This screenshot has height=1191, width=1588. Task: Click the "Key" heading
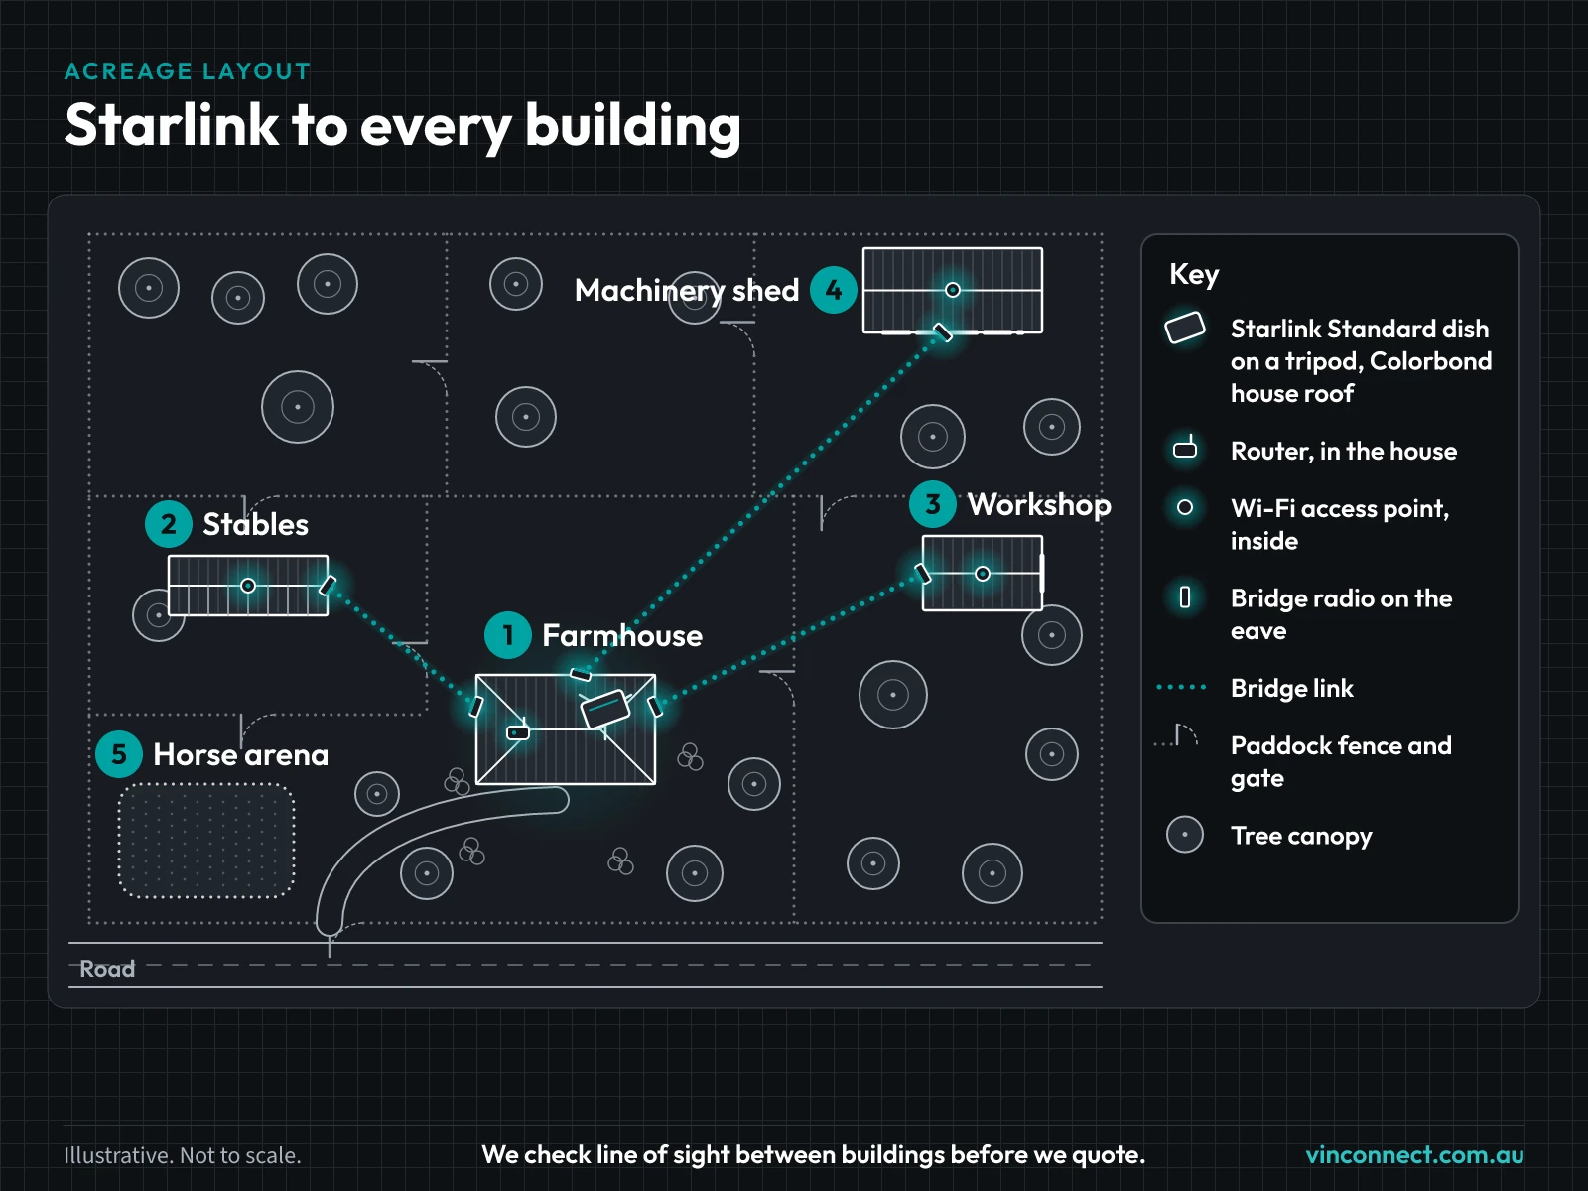(x=1194, y=274)
